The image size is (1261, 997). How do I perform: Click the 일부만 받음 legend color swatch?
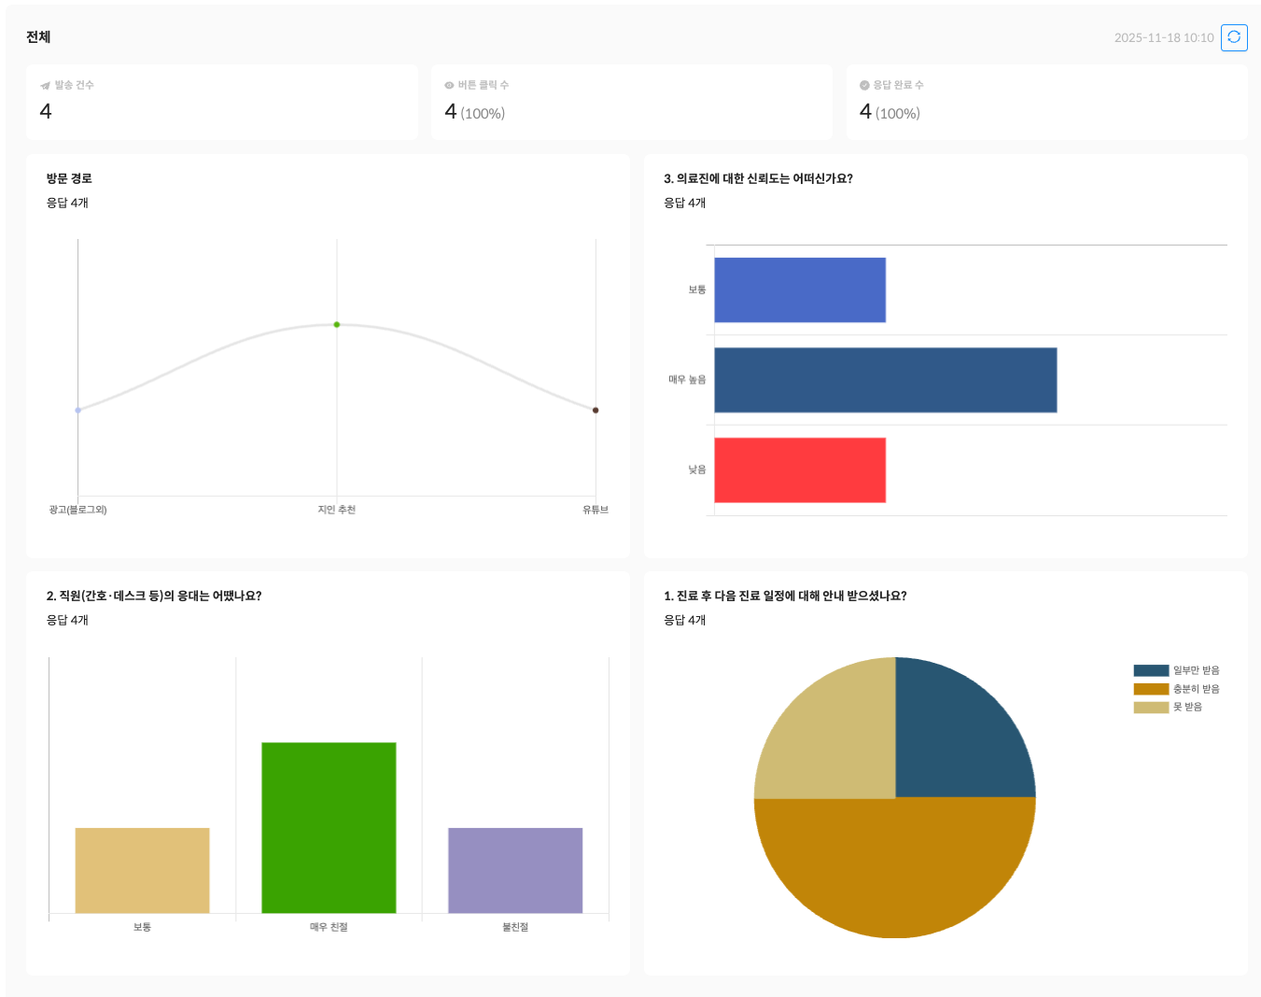[x=1151, y=670]
